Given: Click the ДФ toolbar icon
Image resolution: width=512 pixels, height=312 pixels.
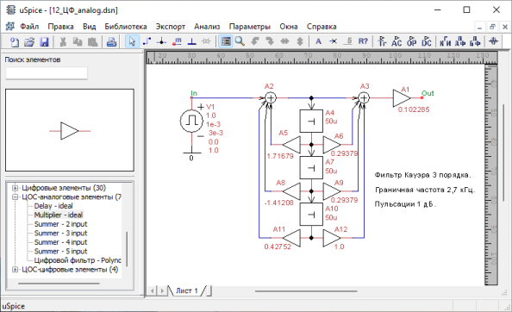Looking at the screenshot, I should tap(460, 41).
